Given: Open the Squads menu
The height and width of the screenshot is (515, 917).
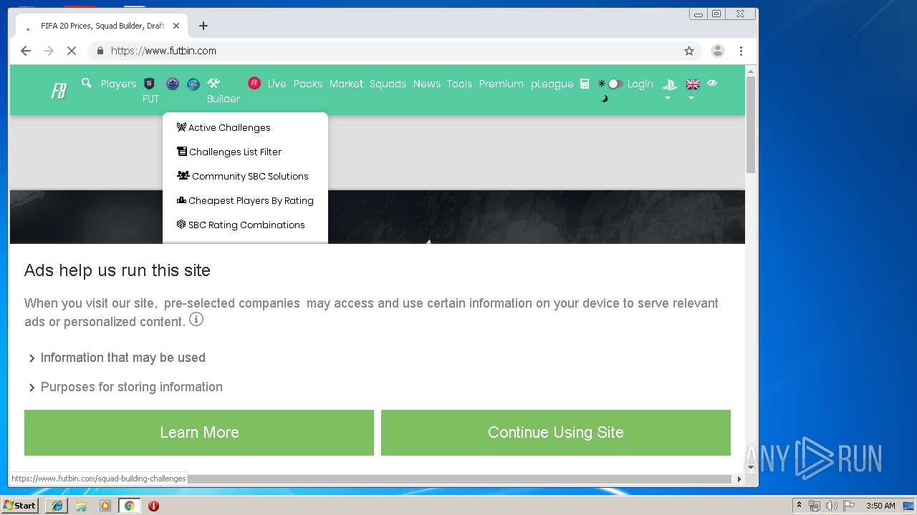Looking at the screenshot, I should (x=388, y=84).
